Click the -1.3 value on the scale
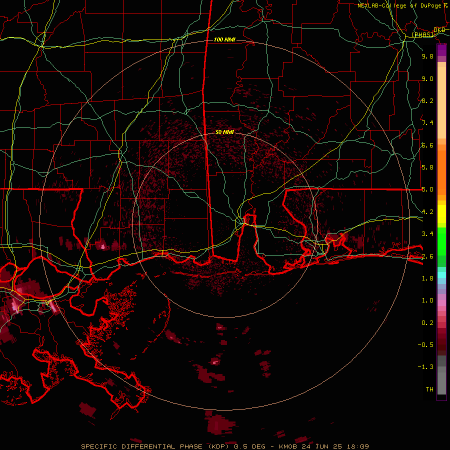450x450 pixels. [x=425, y=367]
